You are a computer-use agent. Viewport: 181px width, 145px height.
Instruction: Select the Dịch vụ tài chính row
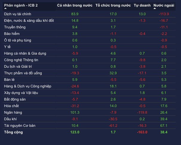[x=18, y=14]
